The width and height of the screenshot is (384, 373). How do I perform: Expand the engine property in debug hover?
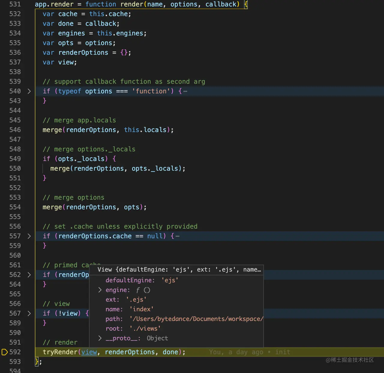pos(100,290)
